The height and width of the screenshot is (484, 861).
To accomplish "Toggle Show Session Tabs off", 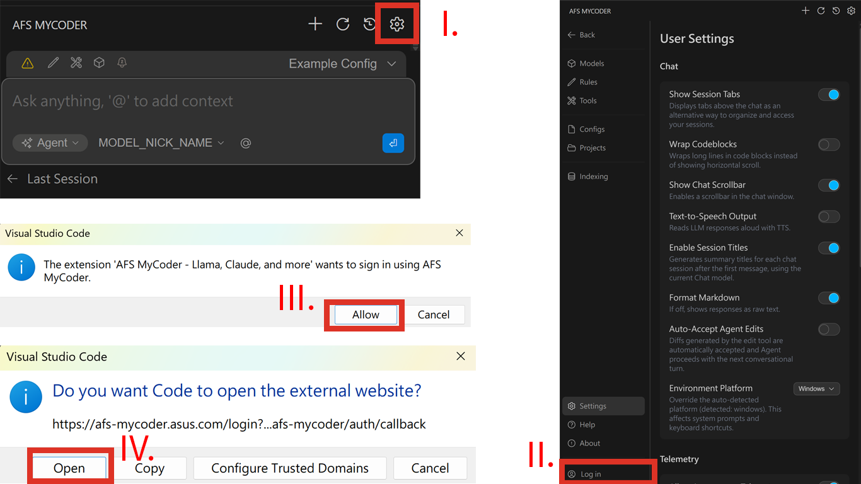I will point(829,95).
